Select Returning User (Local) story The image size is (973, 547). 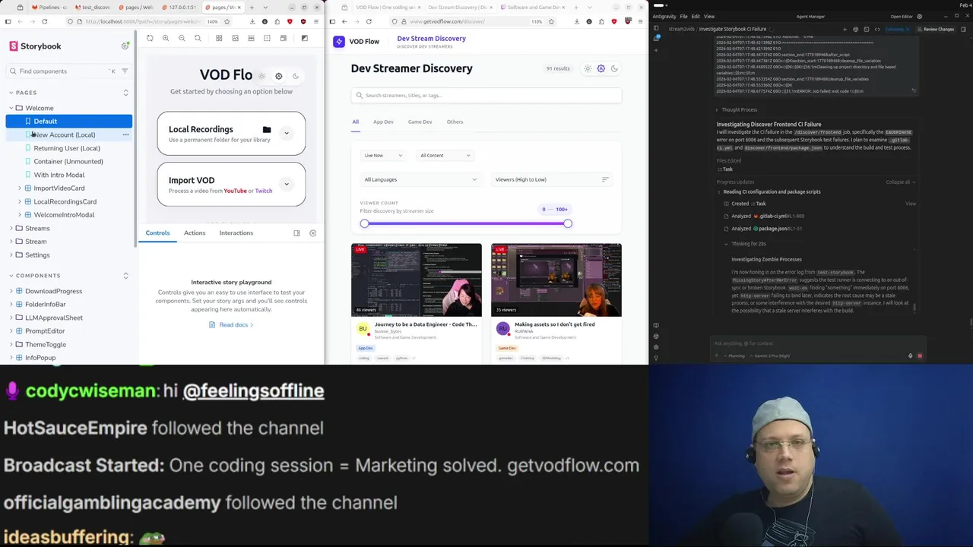click(x=67, y=148)
